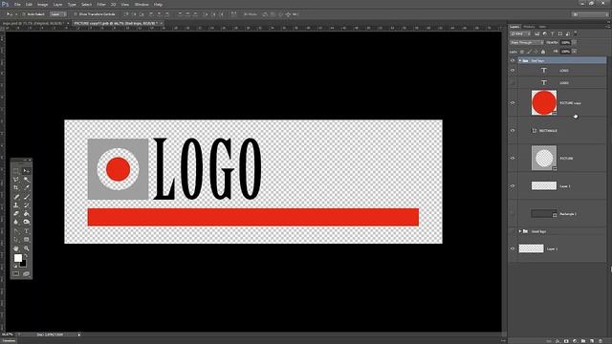Collapse the selected Steel logo group
This screenshot has height=344, width=612.
(520, 61)
